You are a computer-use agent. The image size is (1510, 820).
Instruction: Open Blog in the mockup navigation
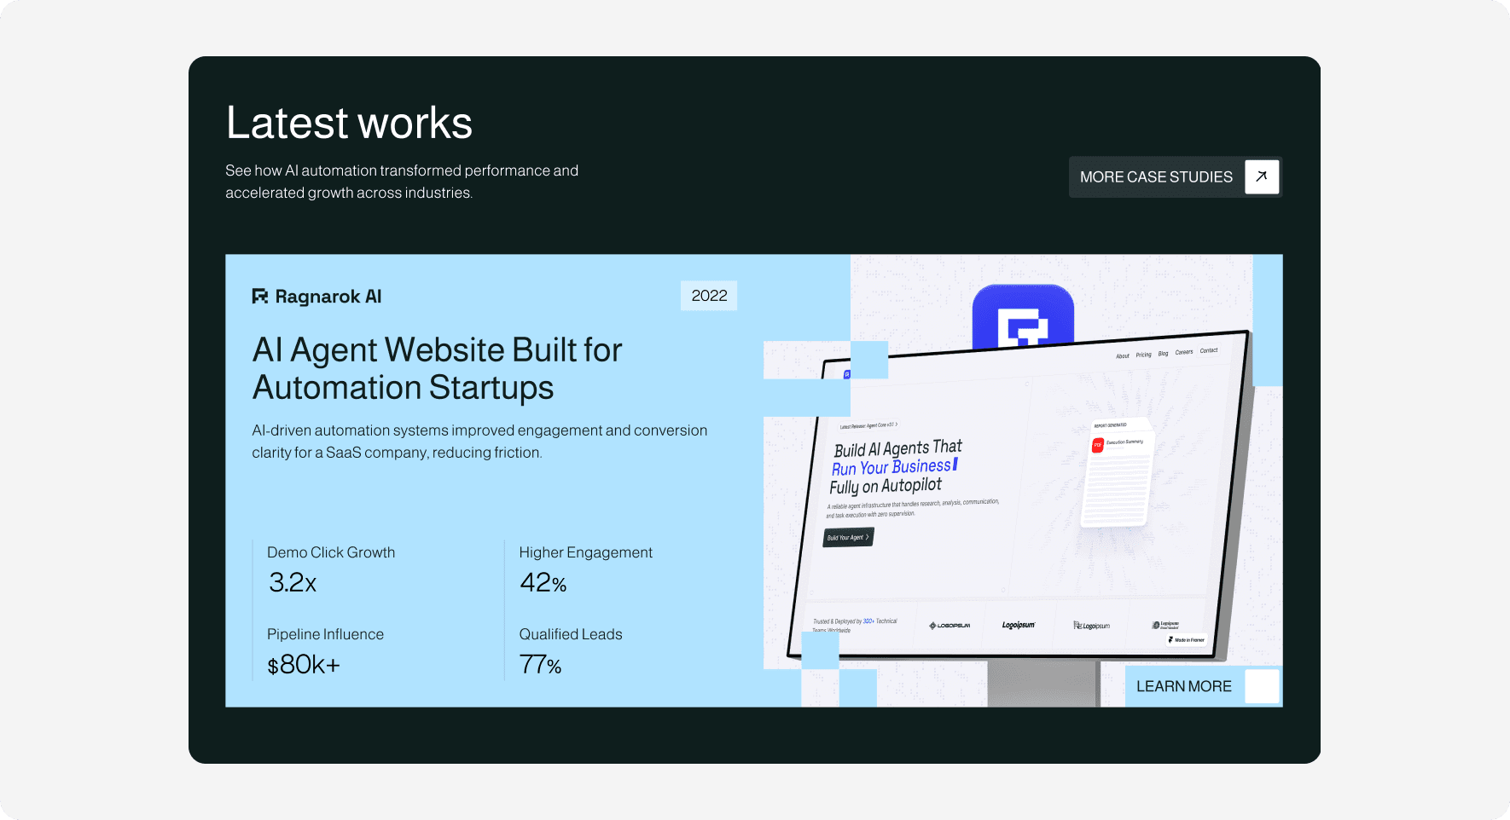(x=1163, y=354)
